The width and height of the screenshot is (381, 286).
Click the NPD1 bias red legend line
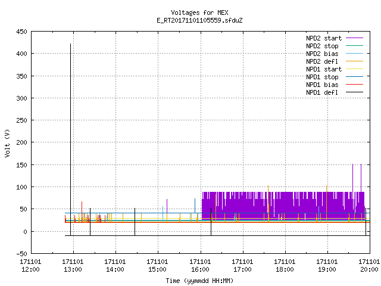click(354, 85)
